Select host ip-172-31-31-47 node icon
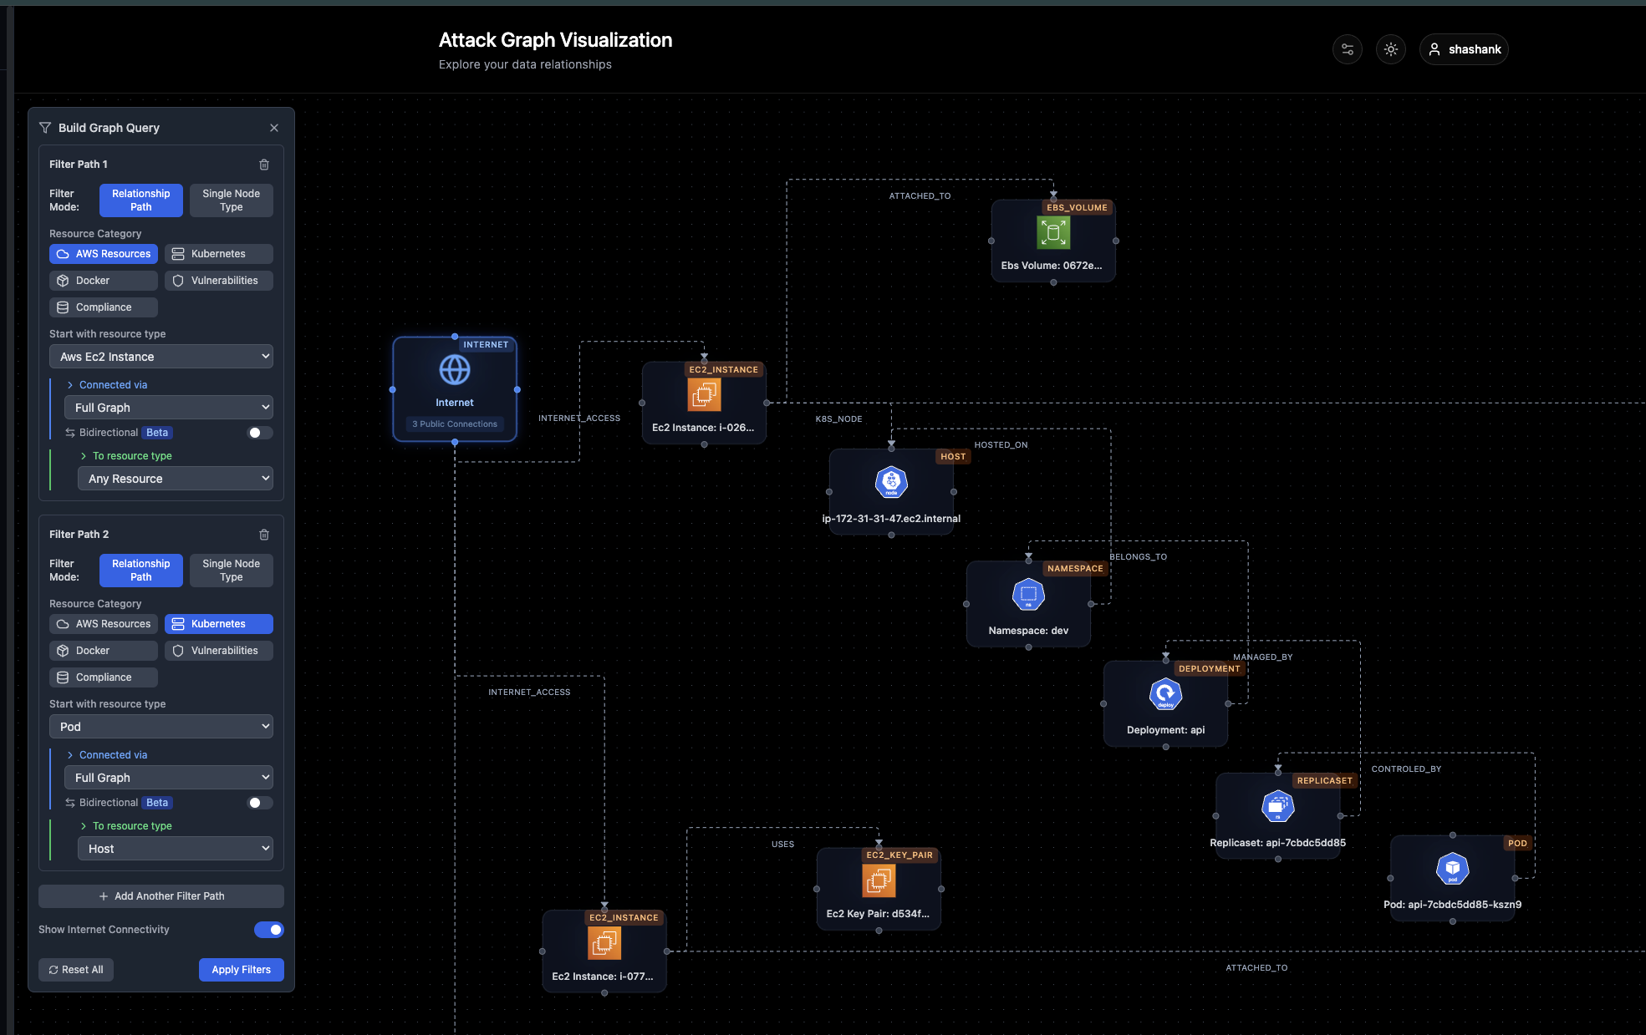 [x=891, y=482]
